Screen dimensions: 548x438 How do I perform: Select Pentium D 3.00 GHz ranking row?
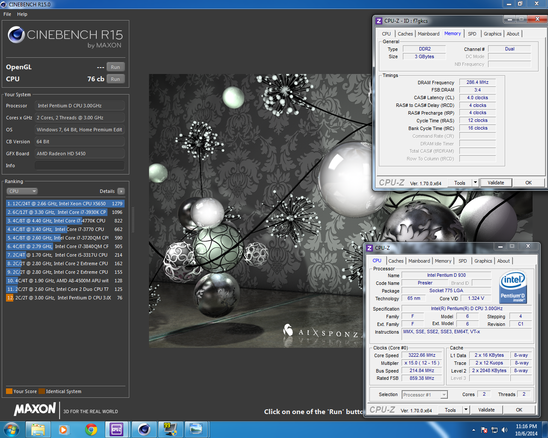pyautogui.click(x=65, y=298)
